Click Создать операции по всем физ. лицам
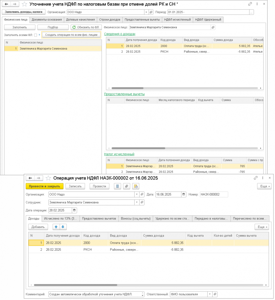 point(71,35)
